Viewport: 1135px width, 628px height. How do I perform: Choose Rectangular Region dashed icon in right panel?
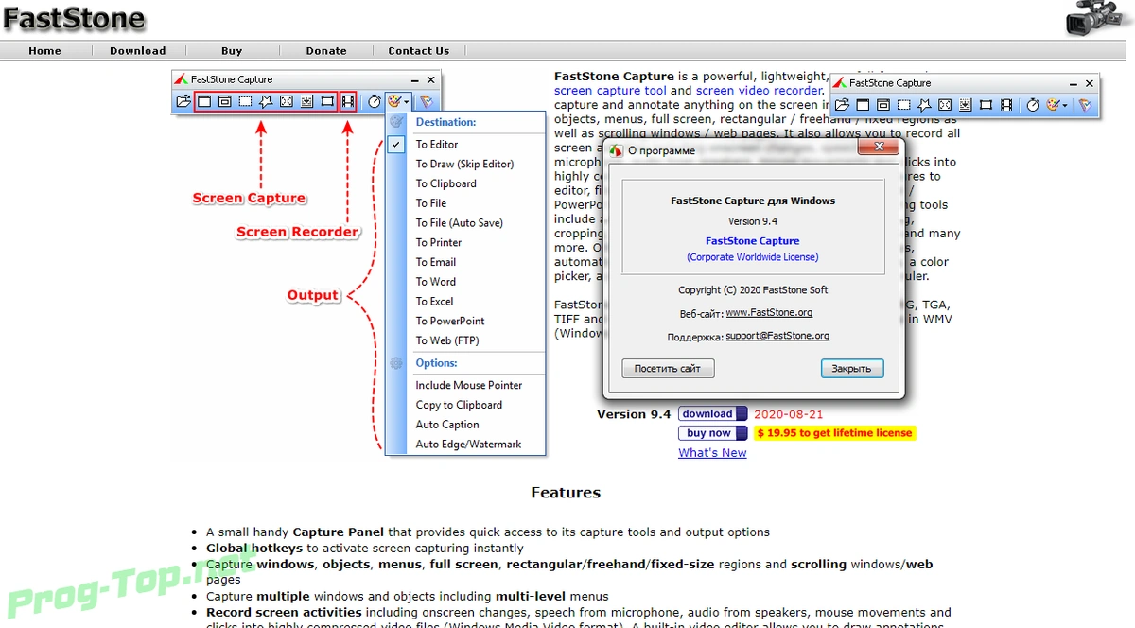(x=903, y=105)
